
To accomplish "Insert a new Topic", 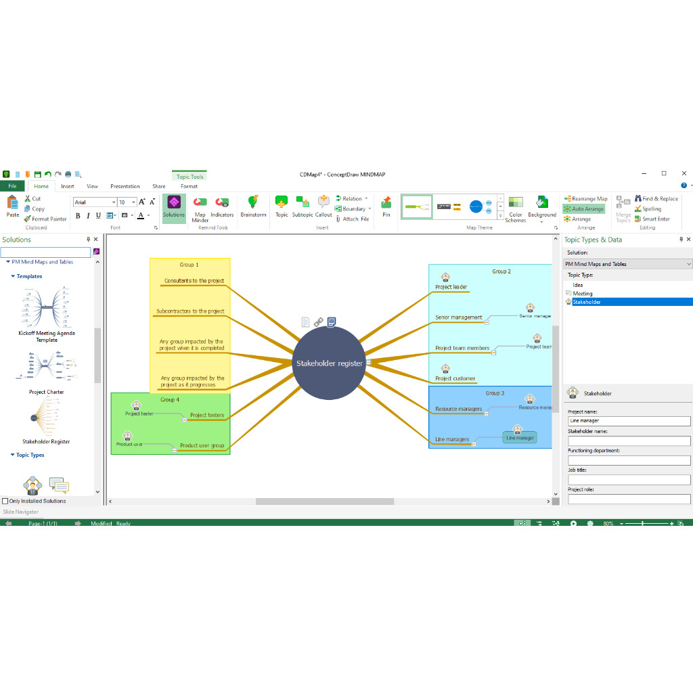I will tap(282, 207).
